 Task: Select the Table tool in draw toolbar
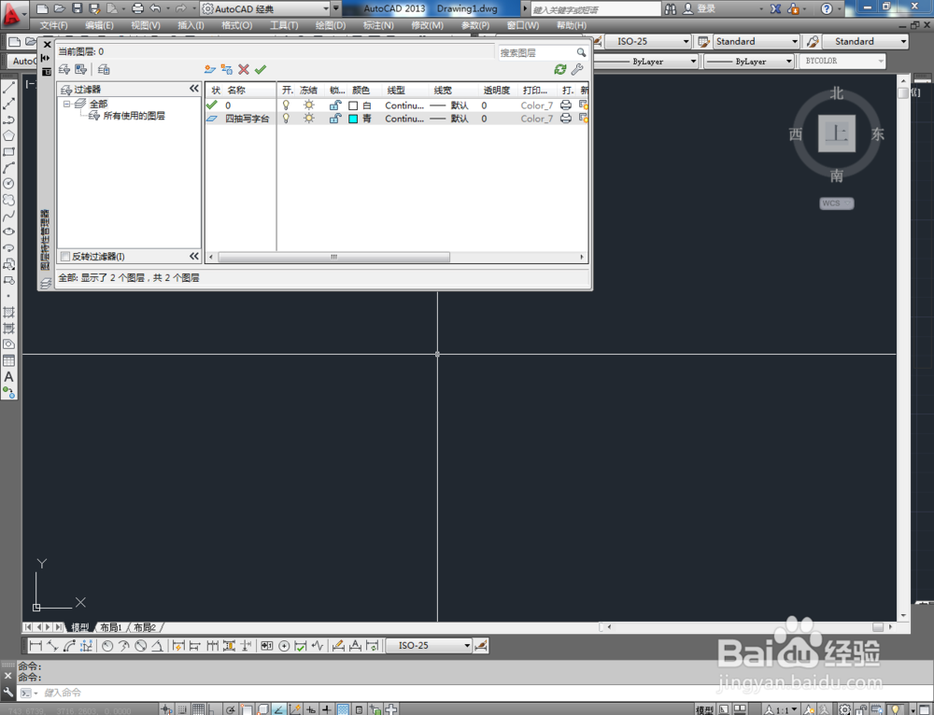coord(9,361)
